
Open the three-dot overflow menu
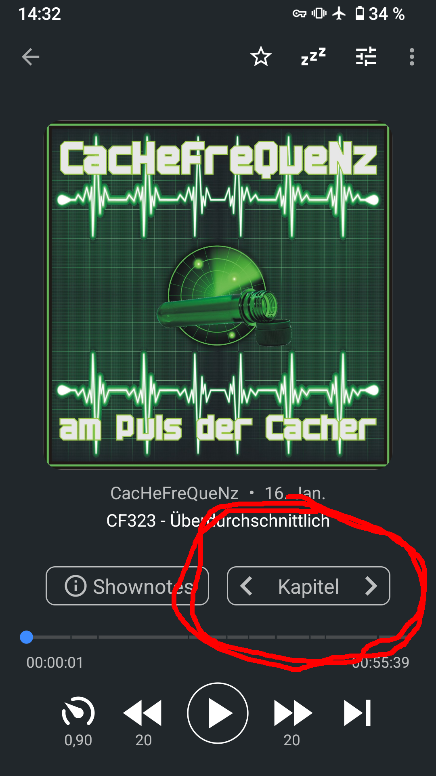click(412, 57)
